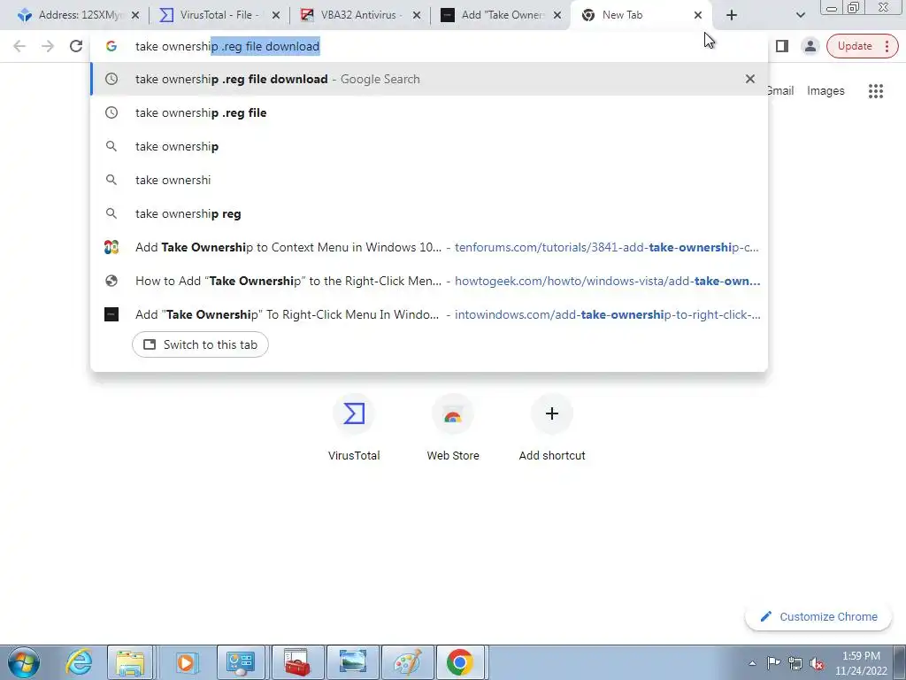Choose the 'take ownership' search suggestion

pyautogui.click(x=429, y=146)
